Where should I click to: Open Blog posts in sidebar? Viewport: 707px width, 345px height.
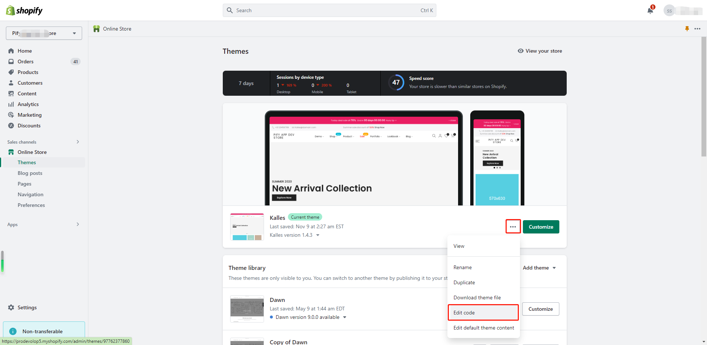point(30,173)
